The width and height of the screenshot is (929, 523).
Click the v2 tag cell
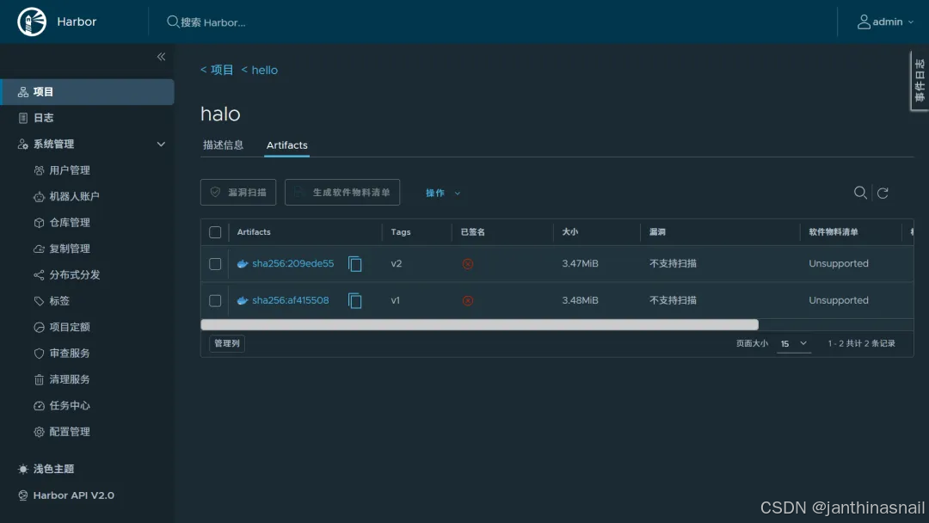pyautogui.click(x=397, y=263)
